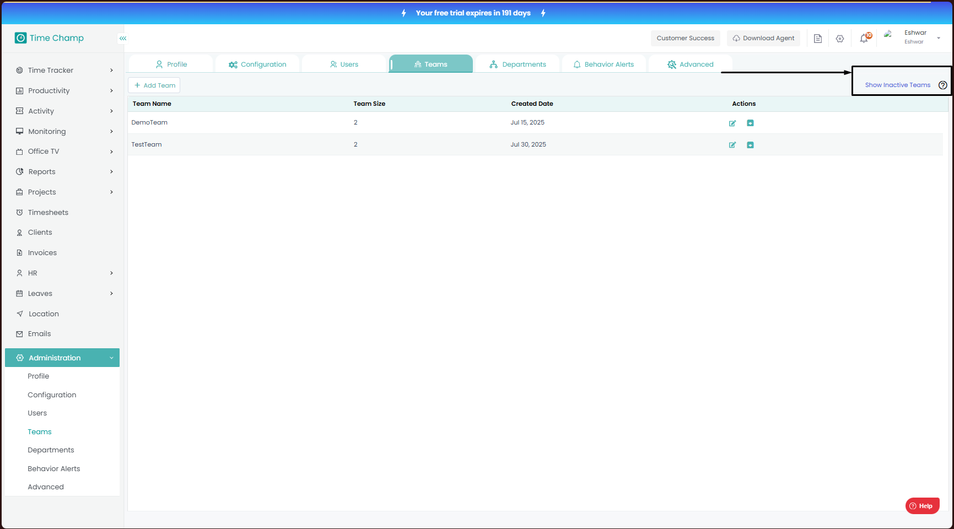954x529 pixels.
Task: Click the help question mark near Show Inactive Teams
Action: pos(943,85)
